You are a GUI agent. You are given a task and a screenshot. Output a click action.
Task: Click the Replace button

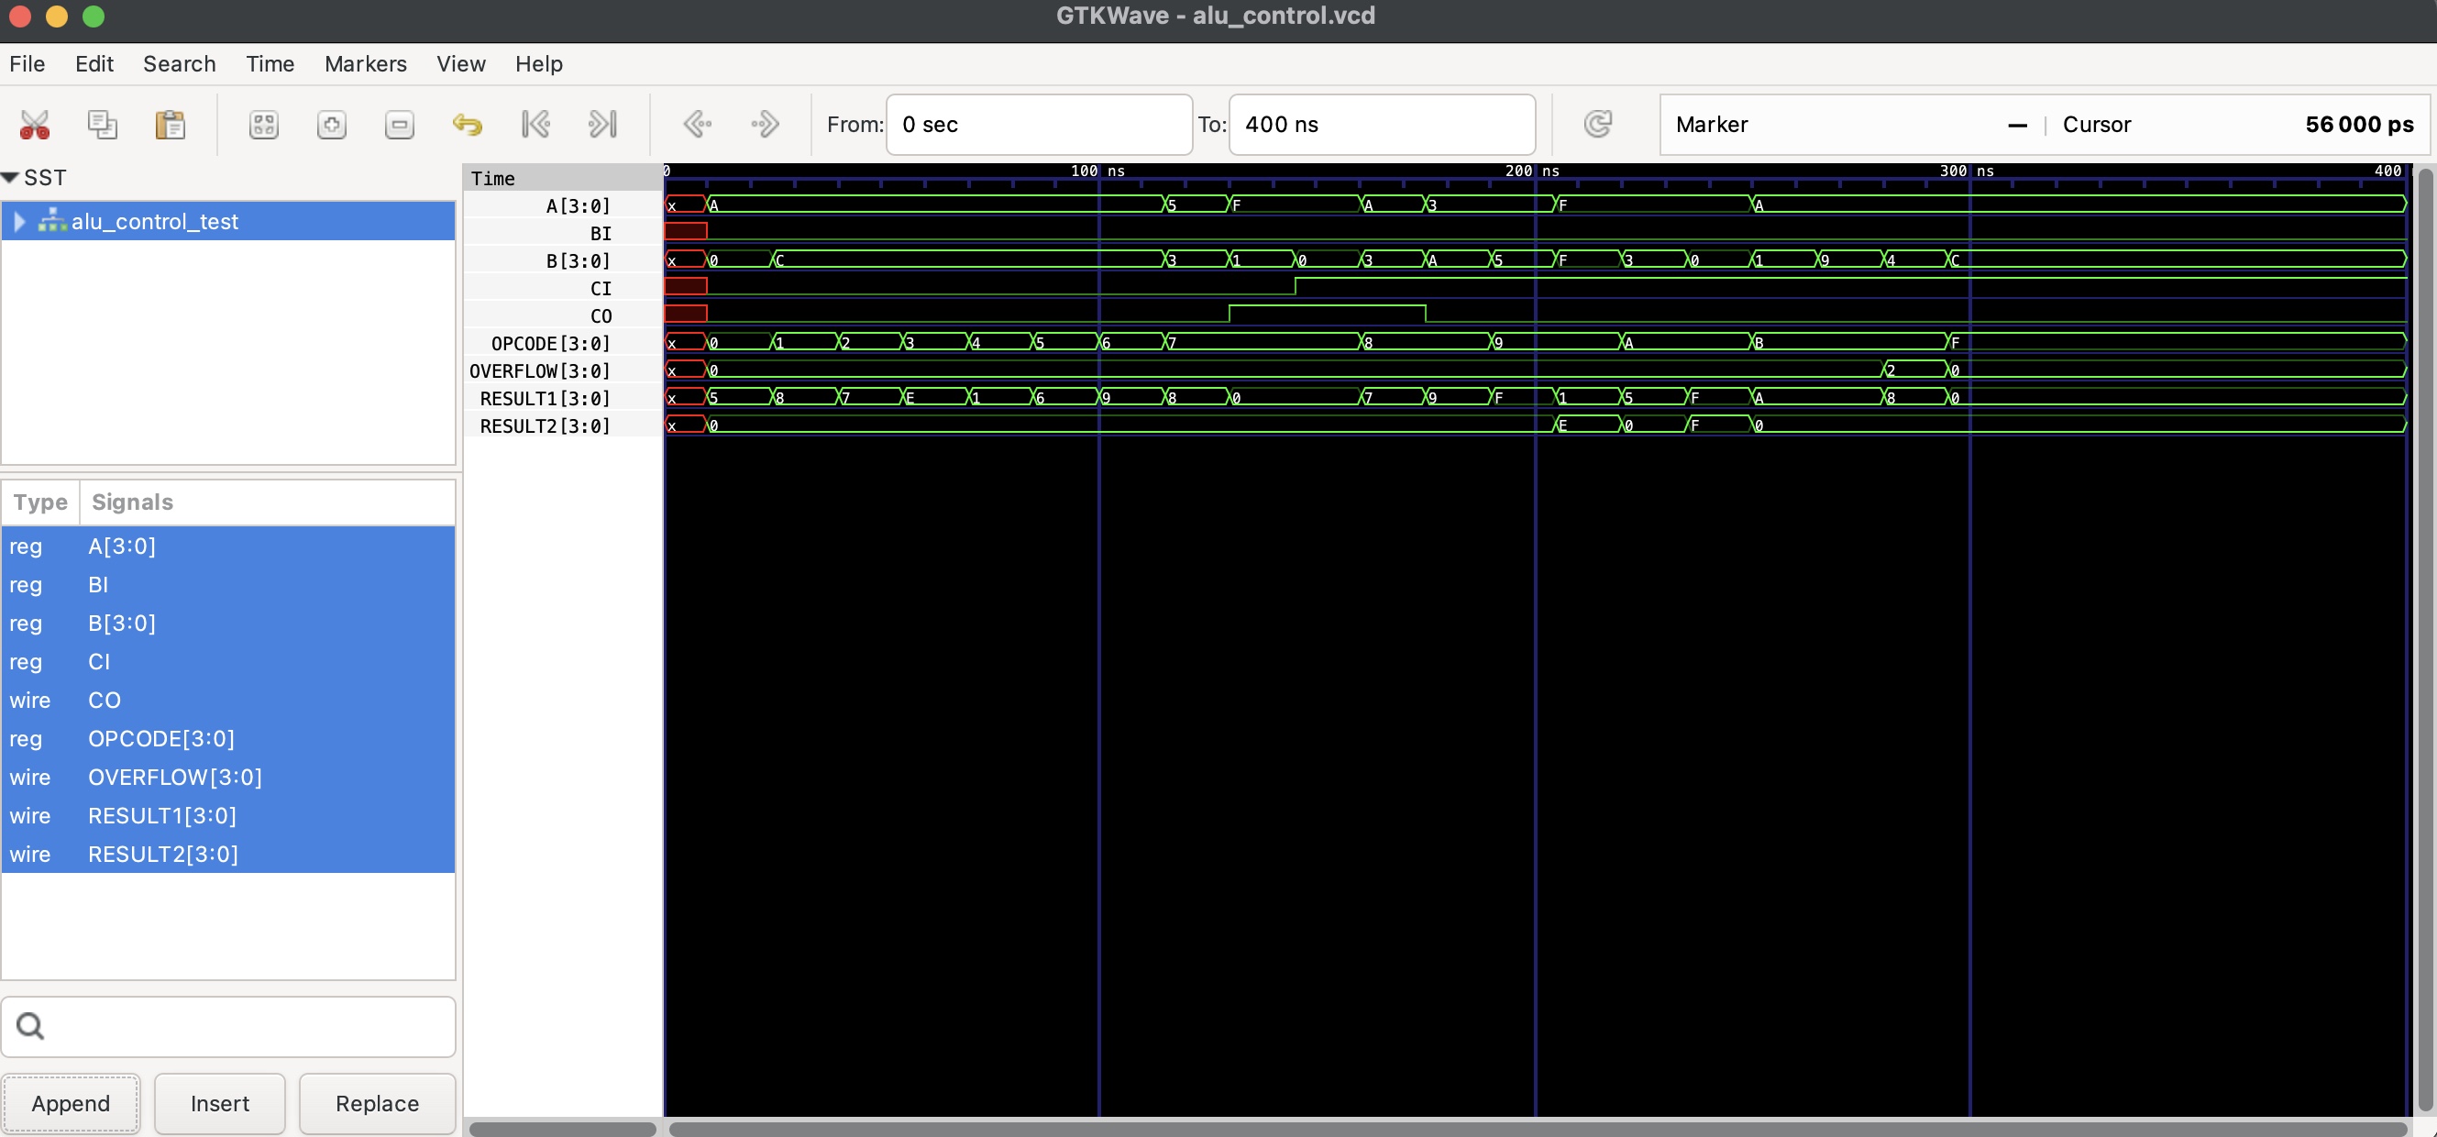(377, 1103)
